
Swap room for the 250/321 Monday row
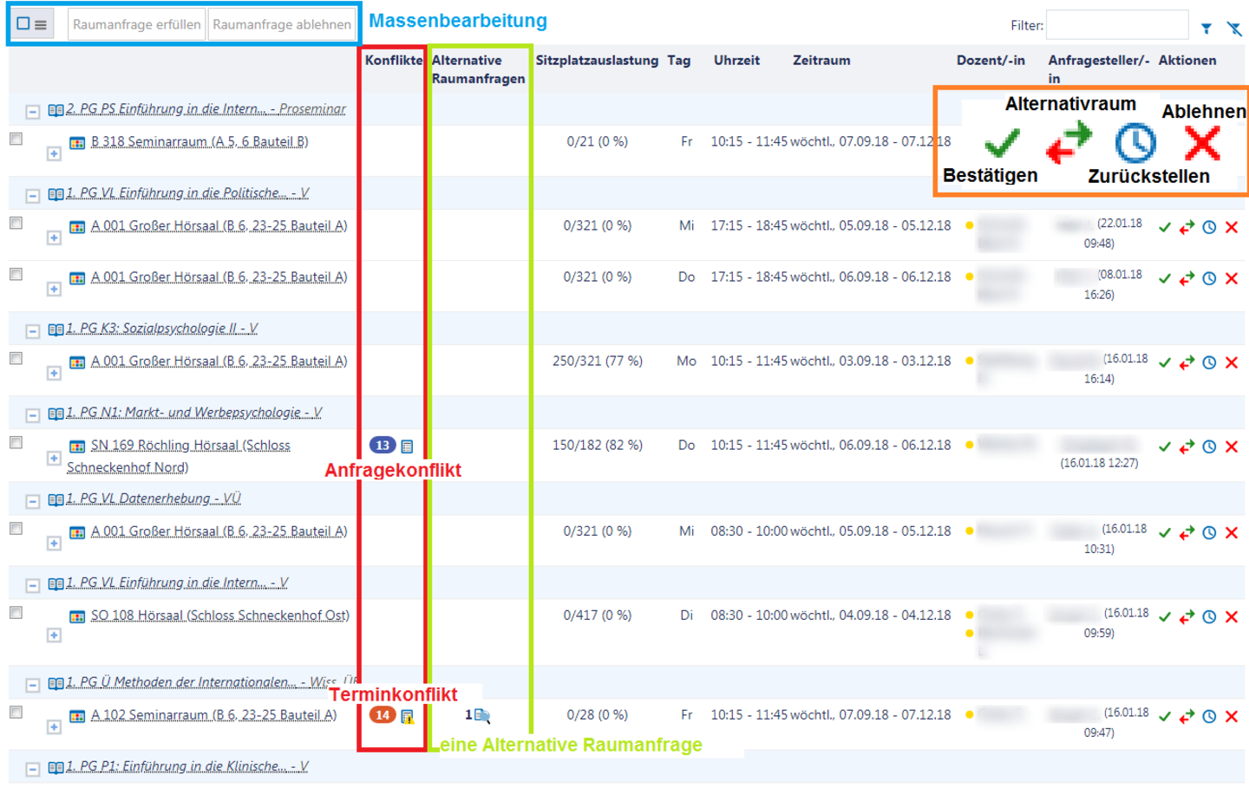[1187, 362]
